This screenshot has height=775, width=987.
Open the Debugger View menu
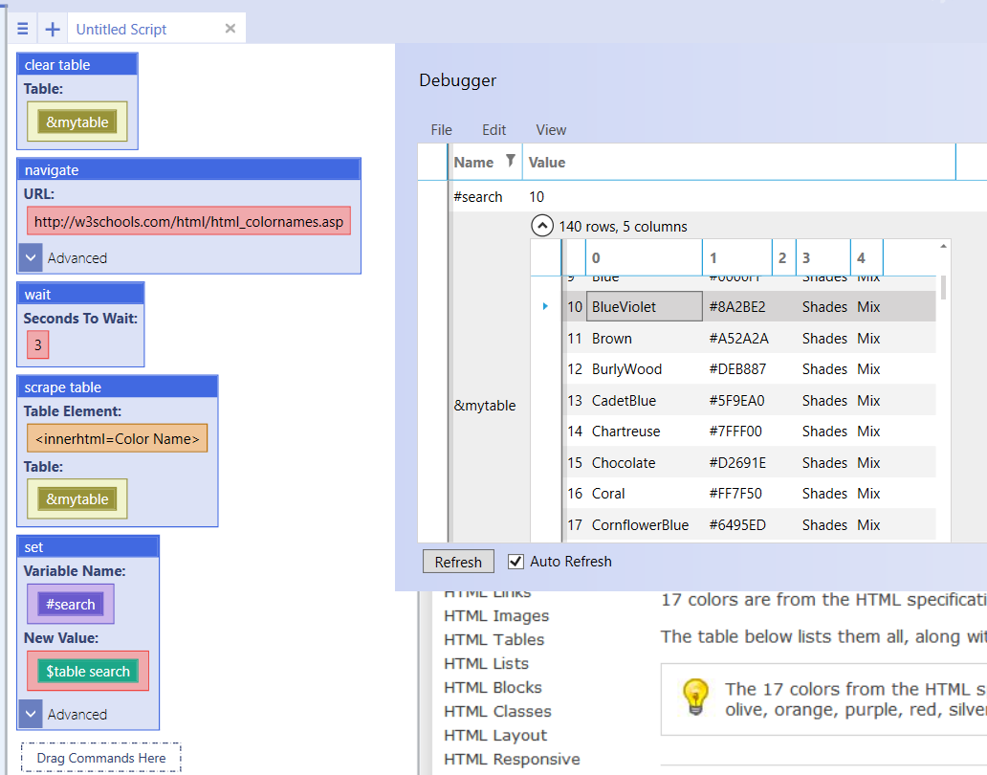(551, 130)
